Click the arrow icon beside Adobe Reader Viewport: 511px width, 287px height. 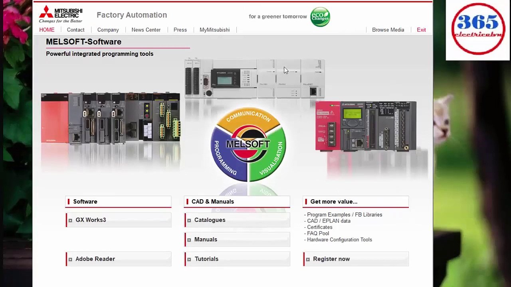70,259
